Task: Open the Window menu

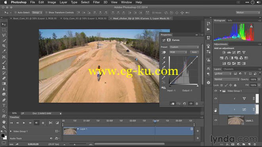Action: [x=126, y=2]
